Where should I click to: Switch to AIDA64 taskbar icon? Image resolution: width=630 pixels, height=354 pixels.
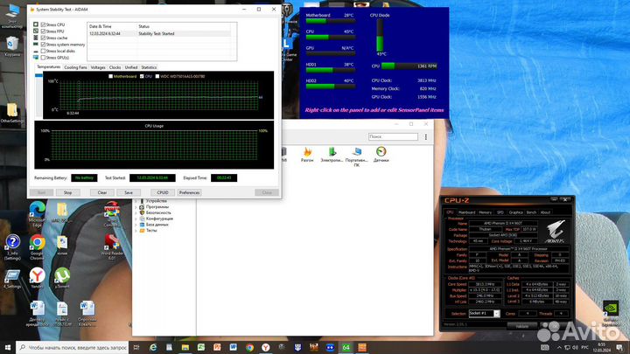[x=346, y=347]
